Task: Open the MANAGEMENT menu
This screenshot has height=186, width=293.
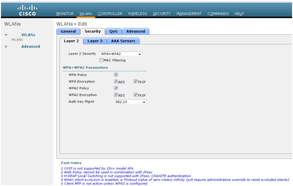Action: point(189,14)
